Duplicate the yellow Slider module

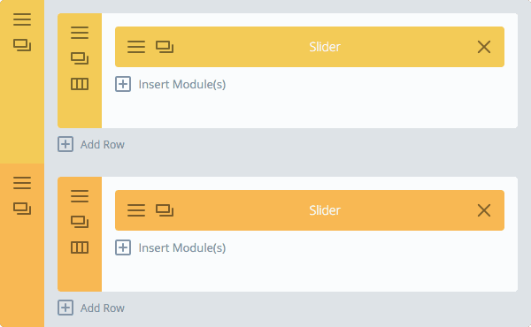(165, 47)
